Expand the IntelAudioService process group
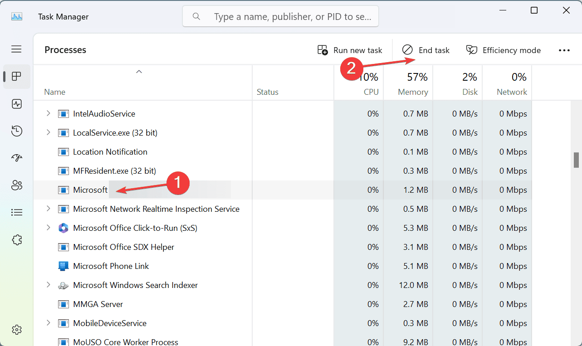The image size is (582, 346). [49, 114]
